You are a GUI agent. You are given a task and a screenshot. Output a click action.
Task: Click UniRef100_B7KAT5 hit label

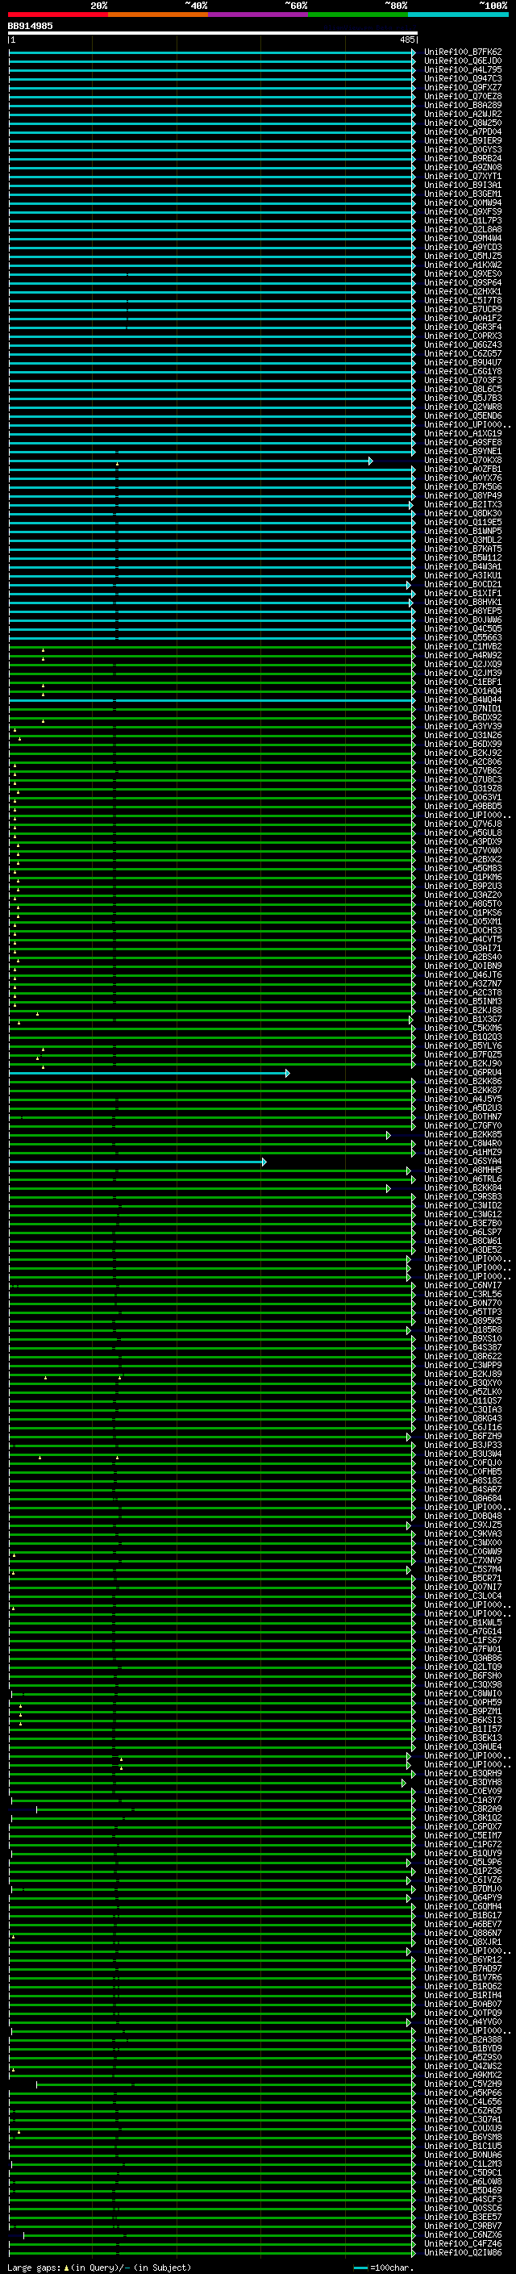(463, 549)
